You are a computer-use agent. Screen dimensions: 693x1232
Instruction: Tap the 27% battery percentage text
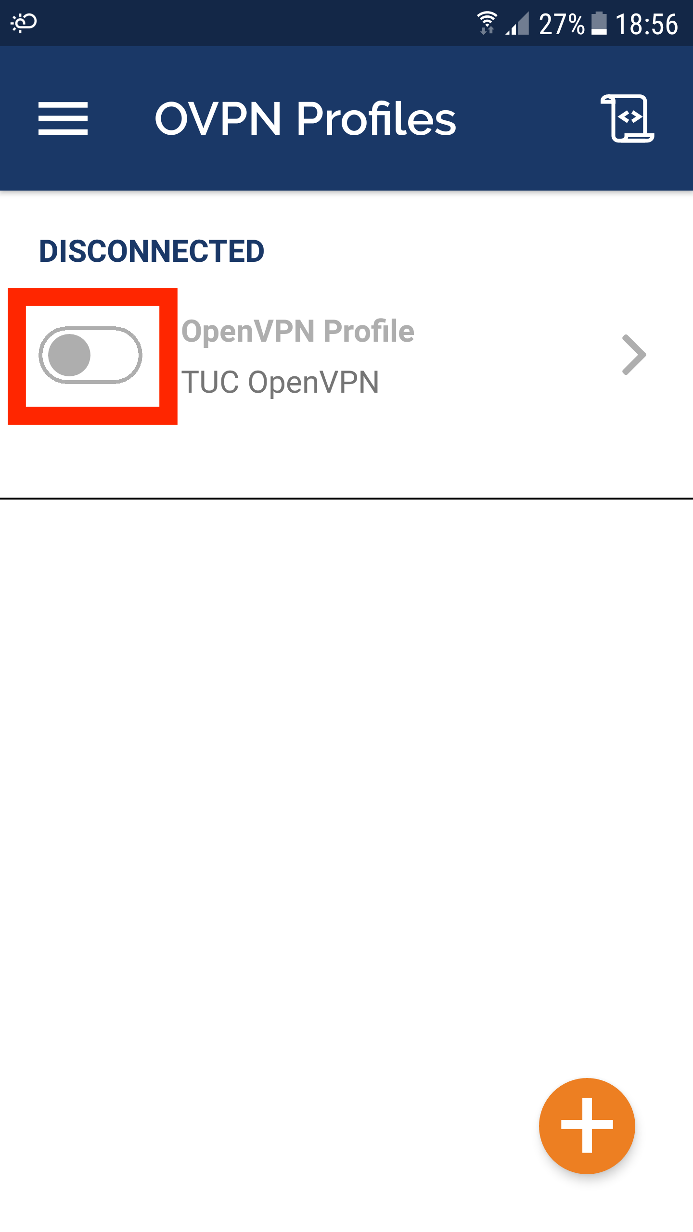[x=562, y=24]
